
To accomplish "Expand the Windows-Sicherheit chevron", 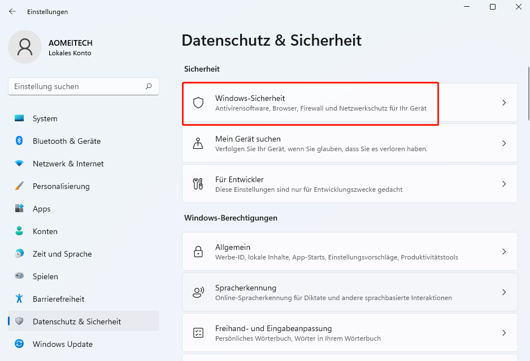I will [504, 103].
